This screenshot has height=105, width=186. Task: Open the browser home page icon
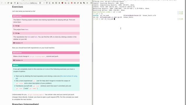(11, 3)
